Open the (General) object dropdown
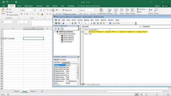 pos(140,27)
